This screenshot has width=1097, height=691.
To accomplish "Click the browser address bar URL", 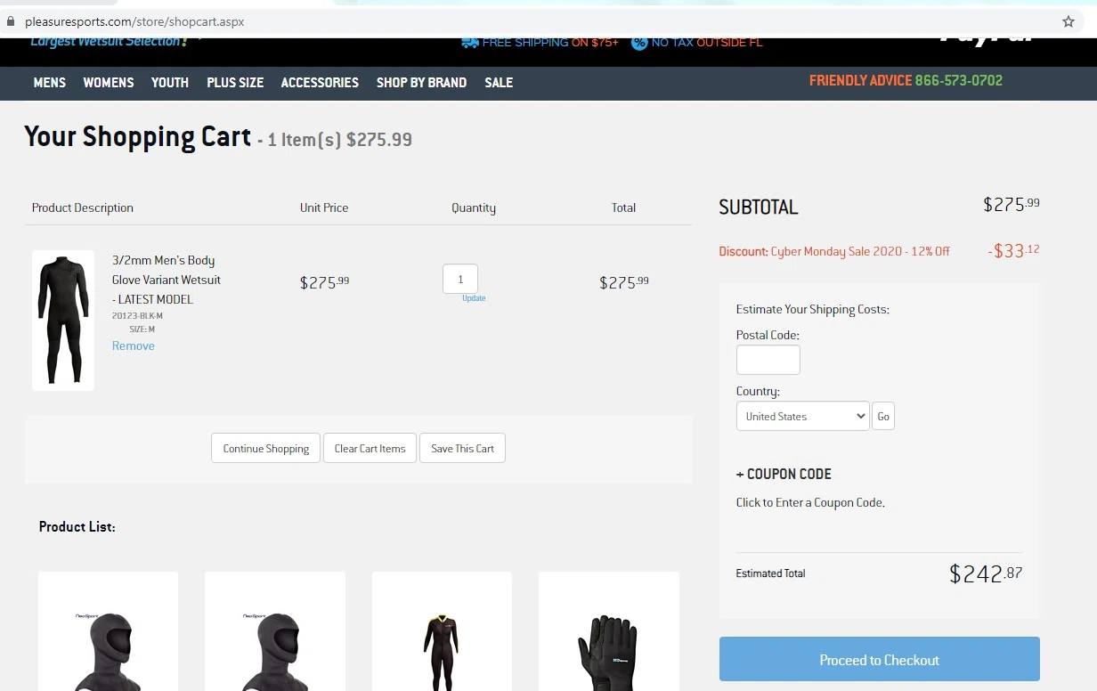I will tap(134, 21).
